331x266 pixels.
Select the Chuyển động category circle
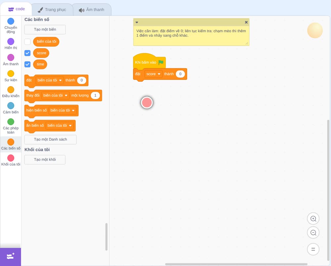pyautogui.click(x=11, y=21)
